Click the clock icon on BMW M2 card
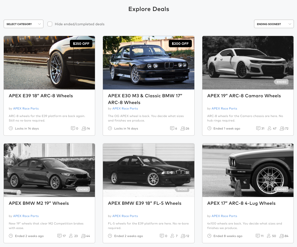Screen dimensions: 297x247 click(11, 236)
